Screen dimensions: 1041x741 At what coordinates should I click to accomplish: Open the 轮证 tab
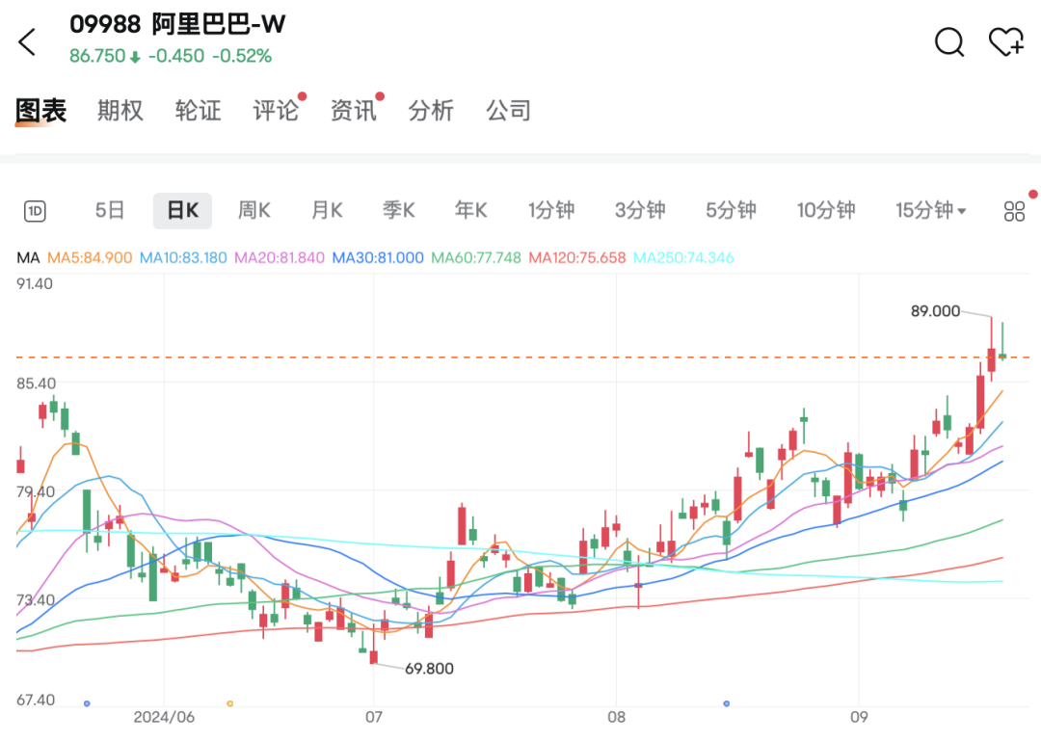[198, 110]
